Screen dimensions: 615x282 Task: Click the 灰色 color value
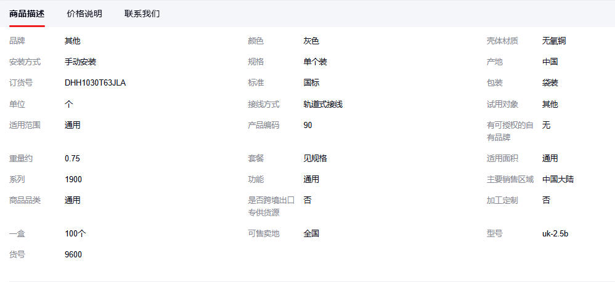311,41
